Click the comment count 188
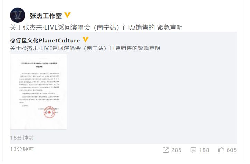This screenshot has height=164, width=250. [204, 150]
